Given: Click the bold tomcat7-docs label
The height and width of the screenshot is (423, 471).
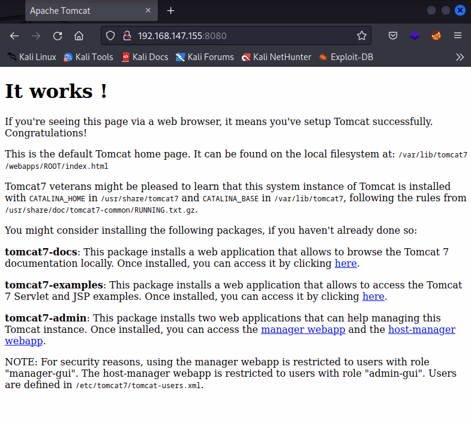Looking at the screenshot, I should point(41,252).
